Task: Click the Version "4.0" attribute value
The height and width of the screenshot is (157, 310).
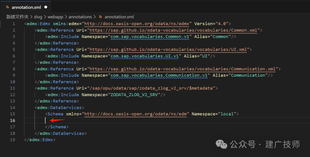Action: [222, 24]
